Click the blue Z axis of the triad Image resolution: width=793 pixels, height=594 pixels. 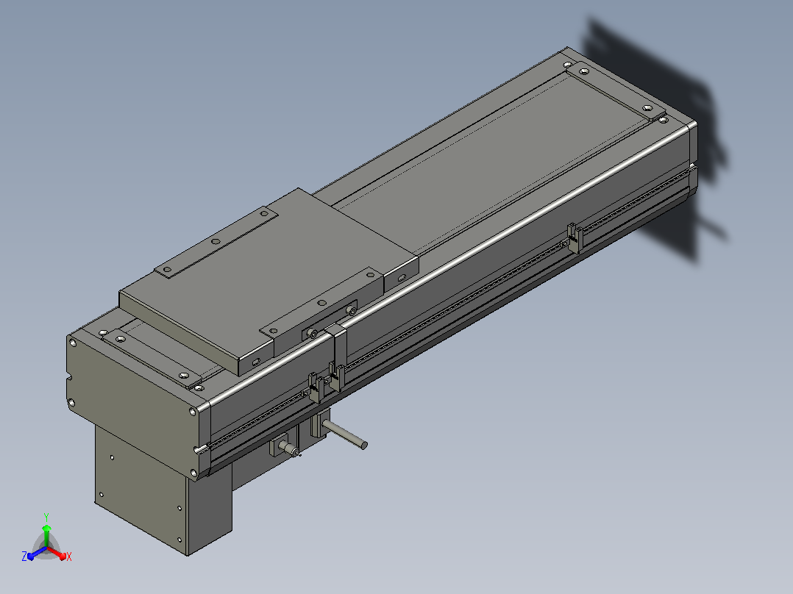click(x=35, y=554)
